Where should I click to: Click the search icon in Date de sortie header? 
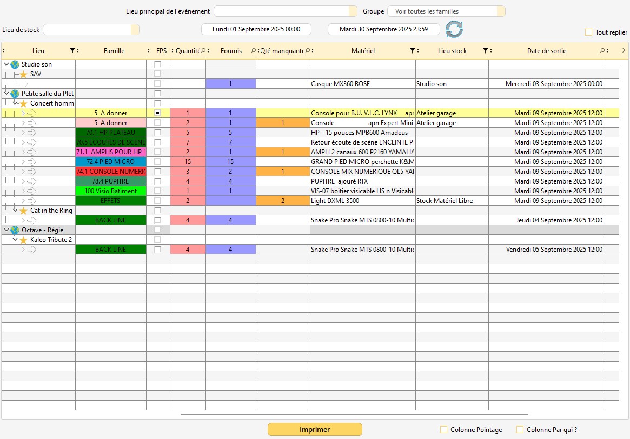tap(602, 51)
